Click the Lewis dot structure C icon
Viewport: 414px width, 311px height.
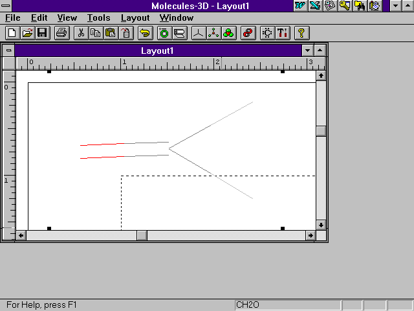(x=267, y=33)
